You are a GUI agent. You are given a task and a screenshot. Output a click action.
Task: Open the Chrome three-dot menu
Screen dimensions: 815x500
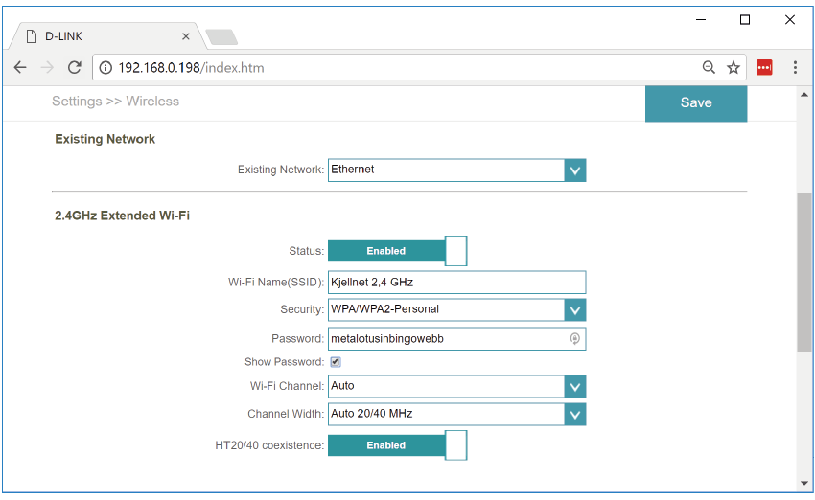[795, 68]
